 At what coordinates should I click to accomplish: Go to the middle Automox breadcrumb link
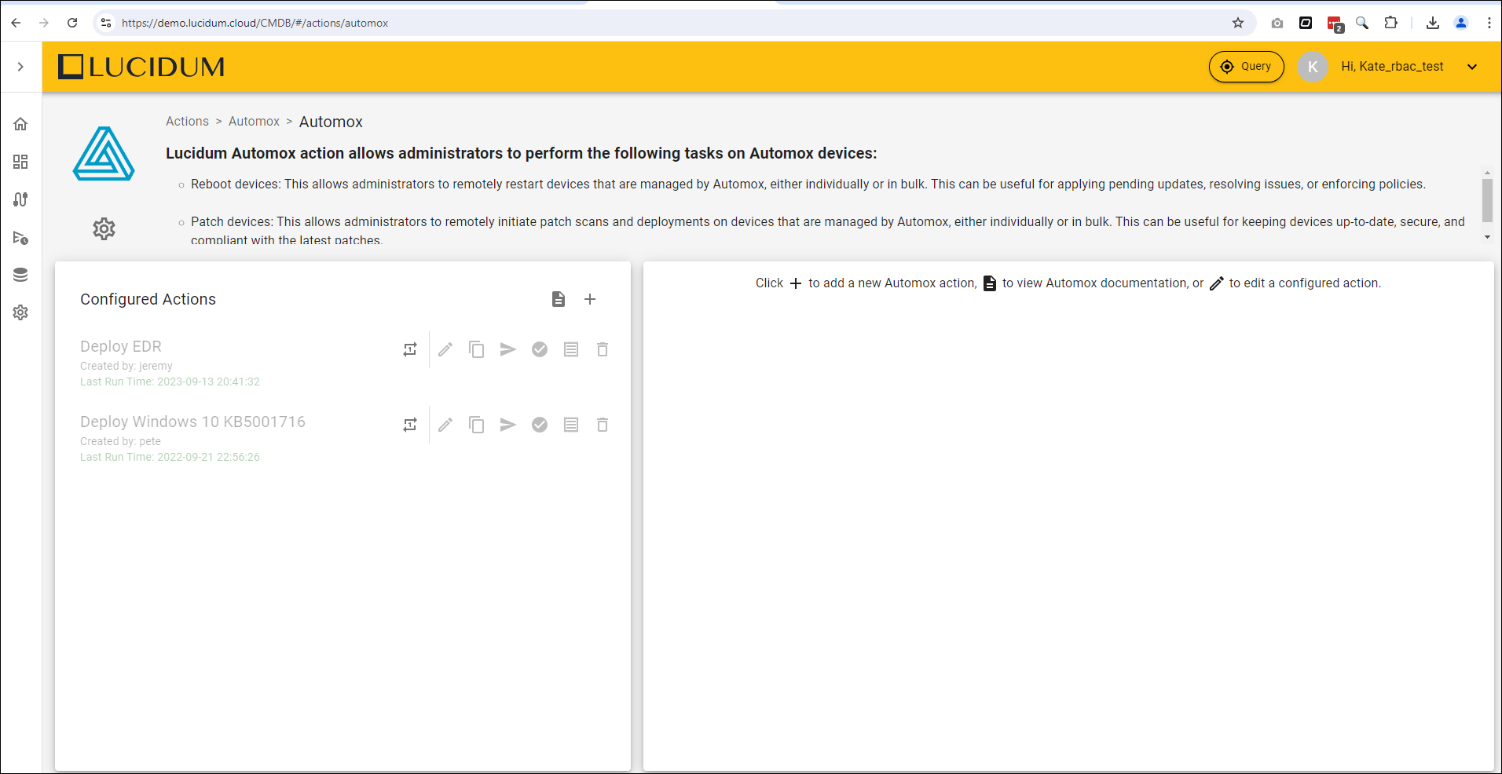pyautogui.click(x=254, y=122)
